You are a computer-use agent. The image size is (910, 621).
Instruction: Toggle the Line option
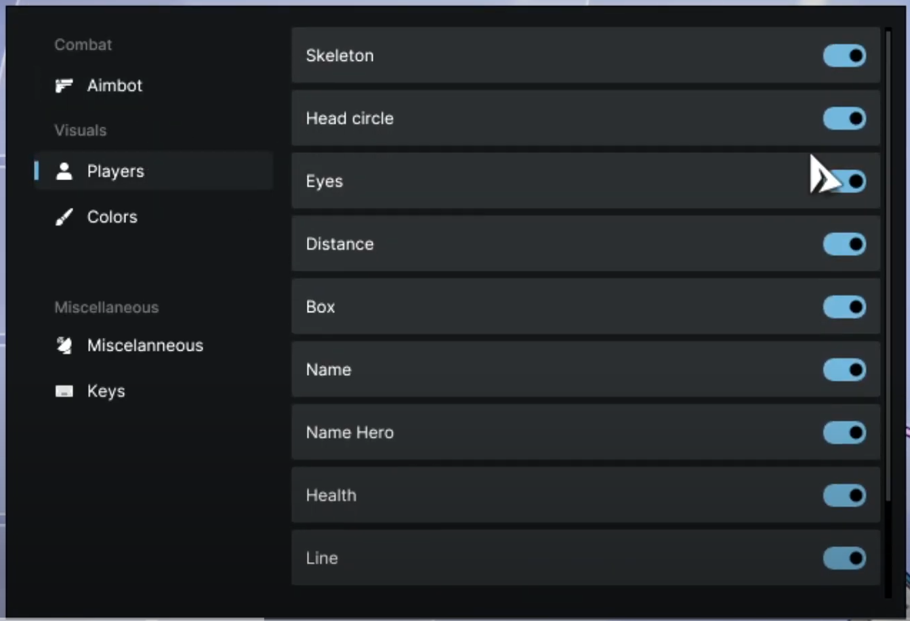pyautogui.click(x=844, y=558)
